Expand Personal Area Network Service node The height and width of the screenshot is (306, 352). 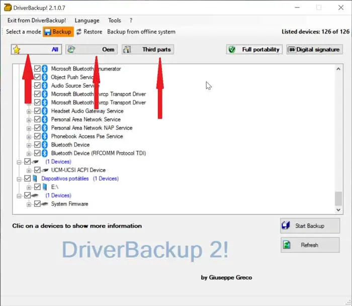(29, 120)
